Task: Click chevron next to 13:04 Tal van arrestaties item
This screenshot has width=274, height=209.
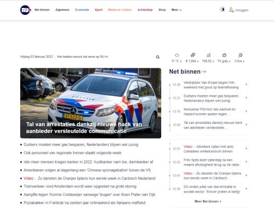Action: [x=246, y=124]
